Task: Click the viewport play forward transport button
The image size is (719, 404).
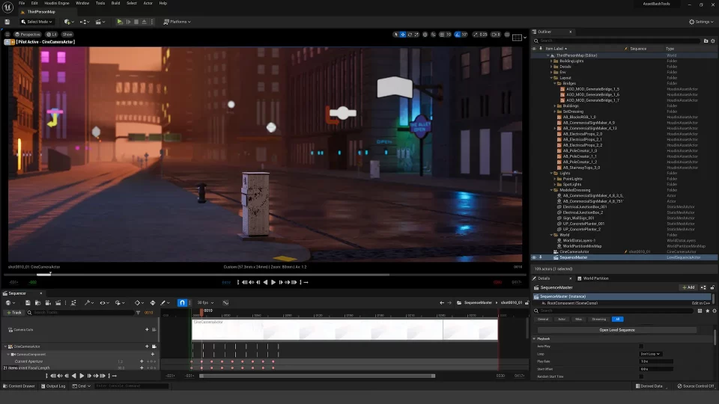Action: [x=273, y=282]
